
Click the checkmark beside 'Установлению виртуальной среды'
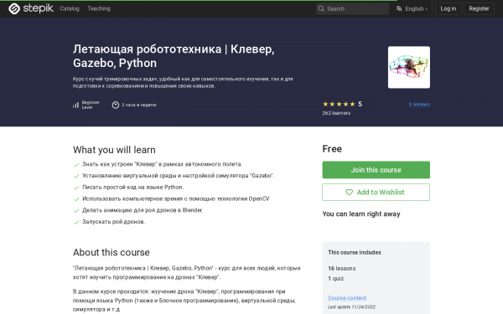point(76,176)
